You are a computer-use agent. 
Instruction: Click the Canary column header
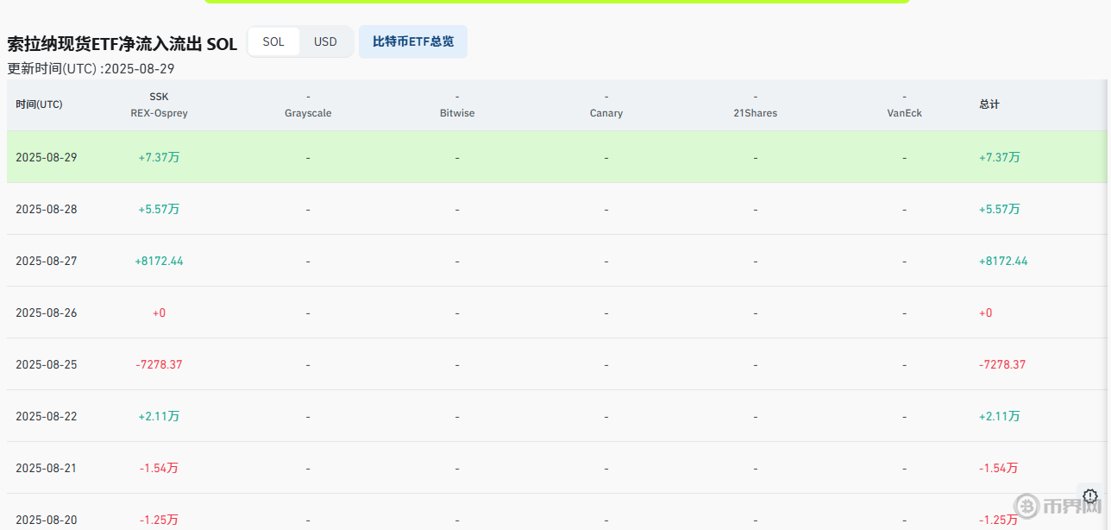(x=606, y=104)
